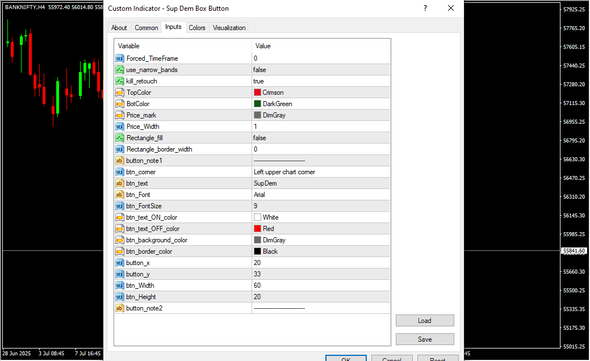Click the Save button
The height and width of the screenshot is (361, 590).
[425, 339]
